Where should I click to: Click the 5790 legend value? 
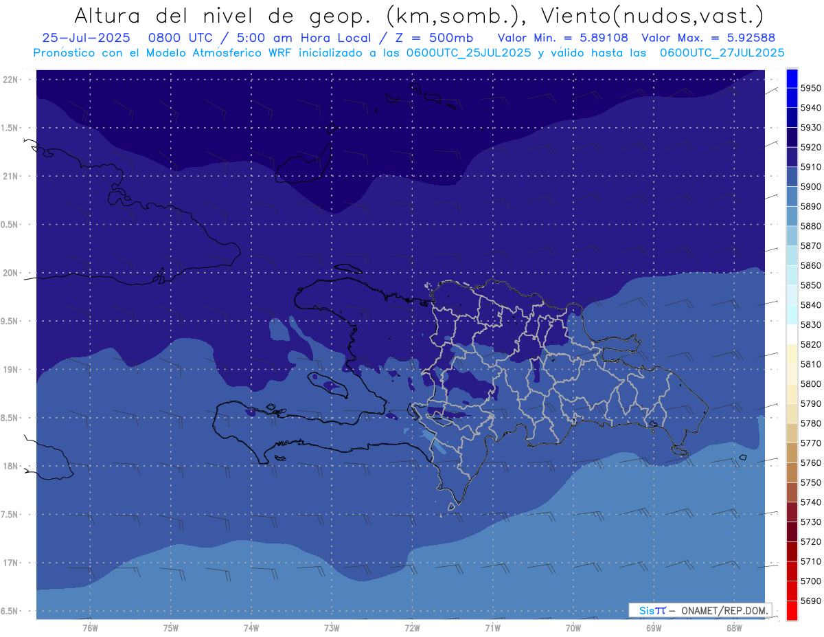[810, 403]
